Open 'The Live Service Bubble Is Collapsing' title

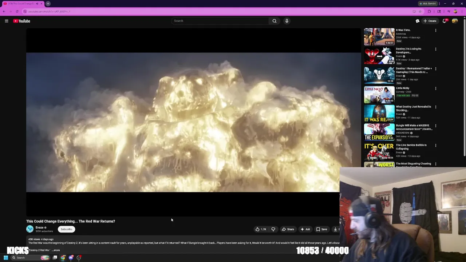tap(411, 147)
